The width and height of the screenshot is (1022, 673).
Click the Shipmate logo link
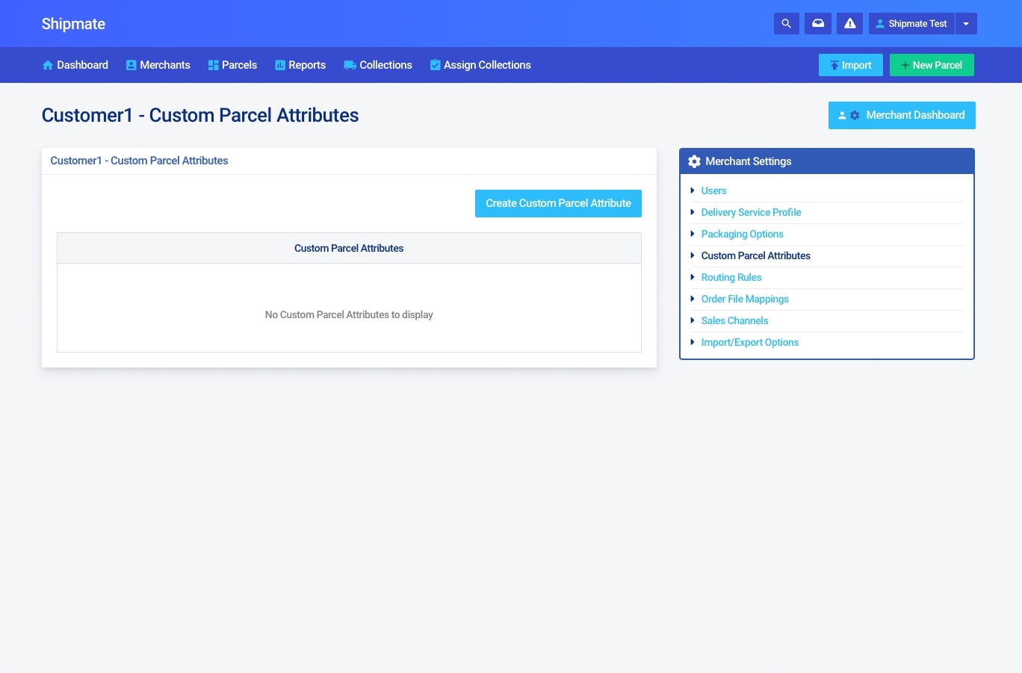tap(73, 24)
